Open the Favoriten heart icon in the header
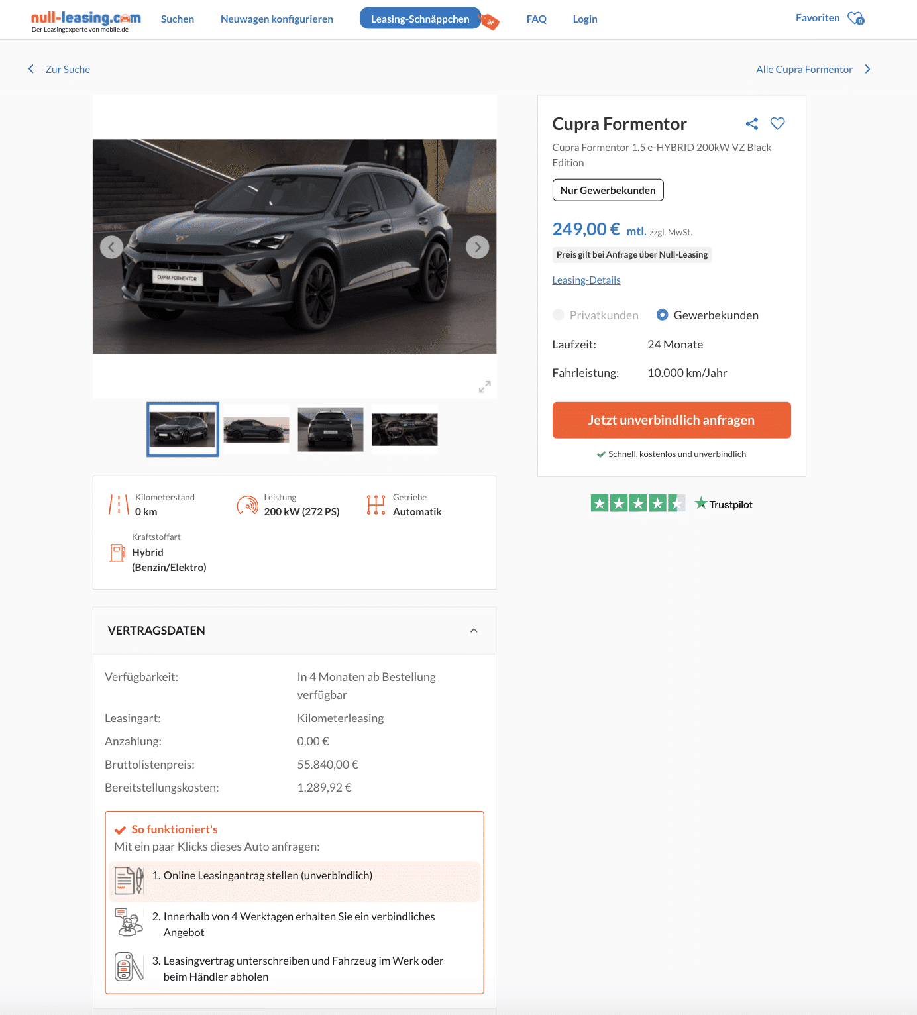917x1015 pixels. click(x=856, y=19)
